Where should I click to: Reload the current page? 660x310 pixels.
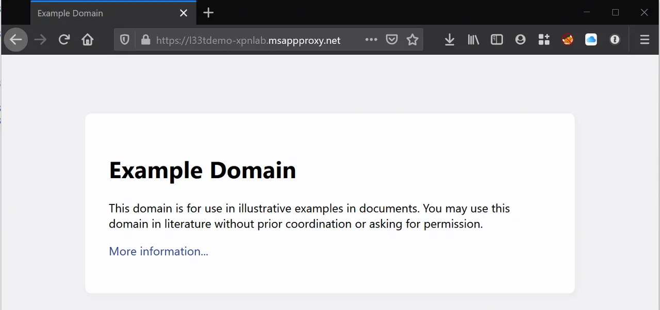(x=64, y=40)
